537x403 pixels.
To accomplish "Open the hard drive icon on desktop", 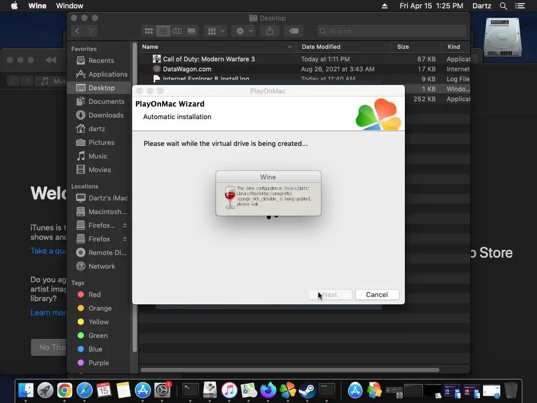I will [502, 37].
